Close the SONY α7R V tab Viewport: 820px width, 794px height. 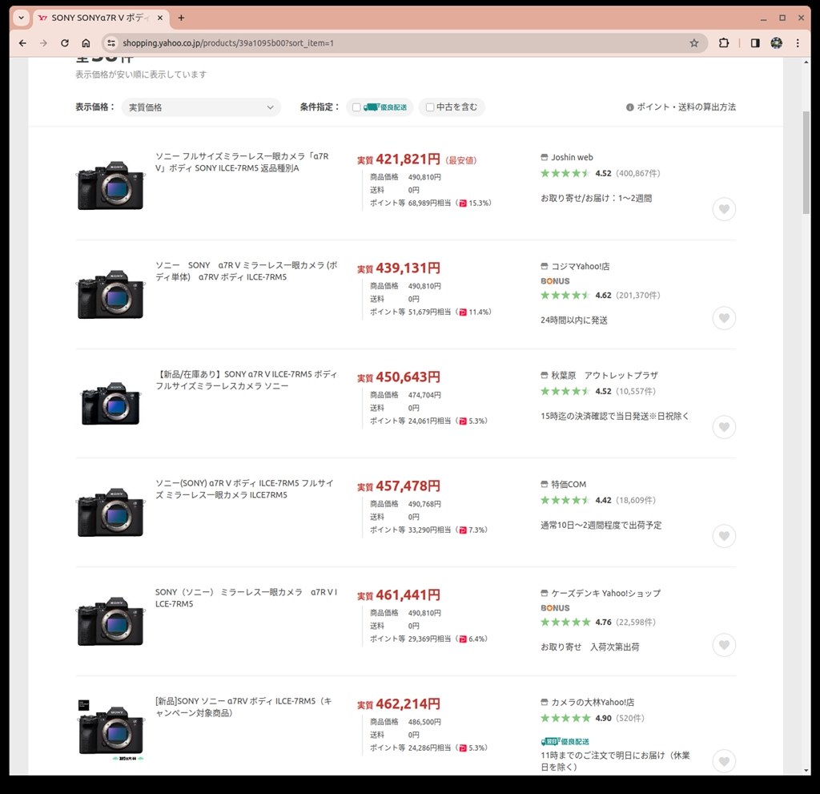tap(160, 18)
